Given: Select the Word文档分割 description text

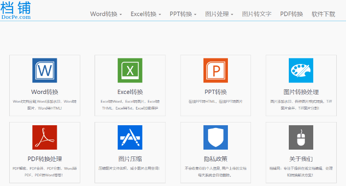Looking at the screenshot, I should pos(45,105).
